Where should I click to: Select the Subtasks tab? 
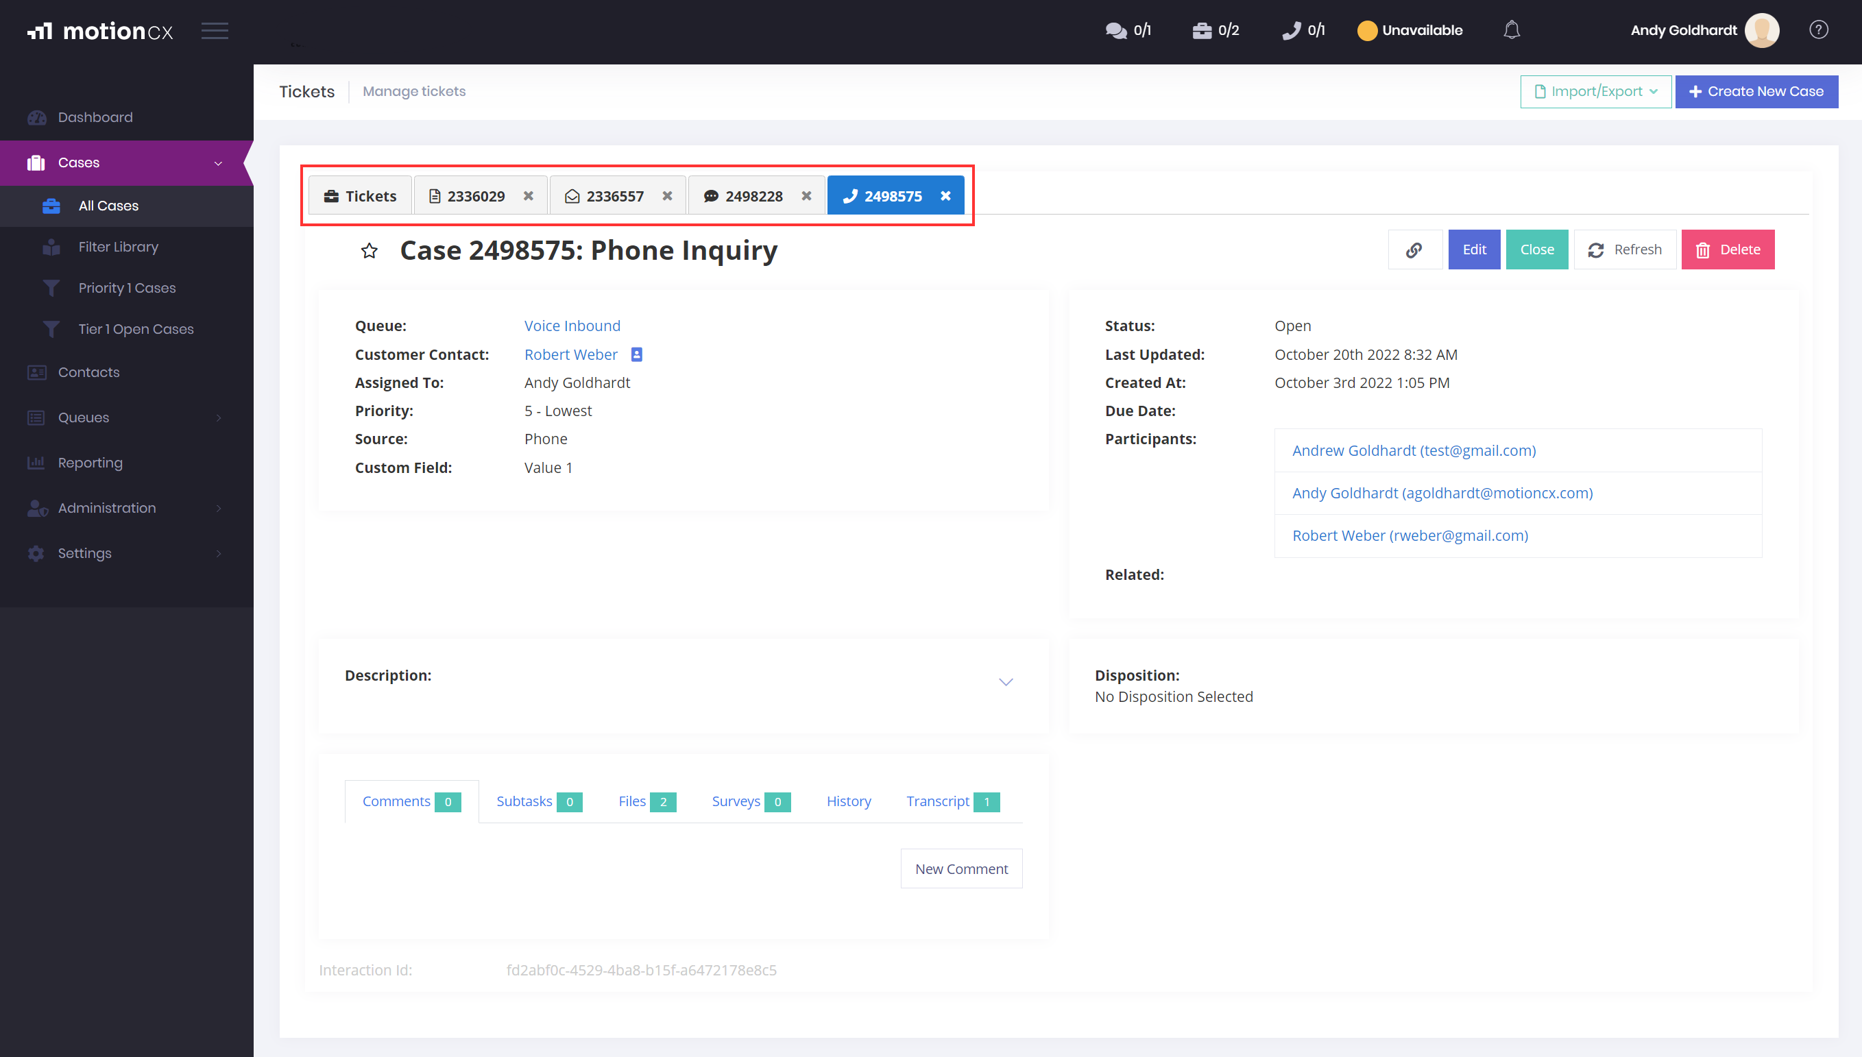(539, 801)
